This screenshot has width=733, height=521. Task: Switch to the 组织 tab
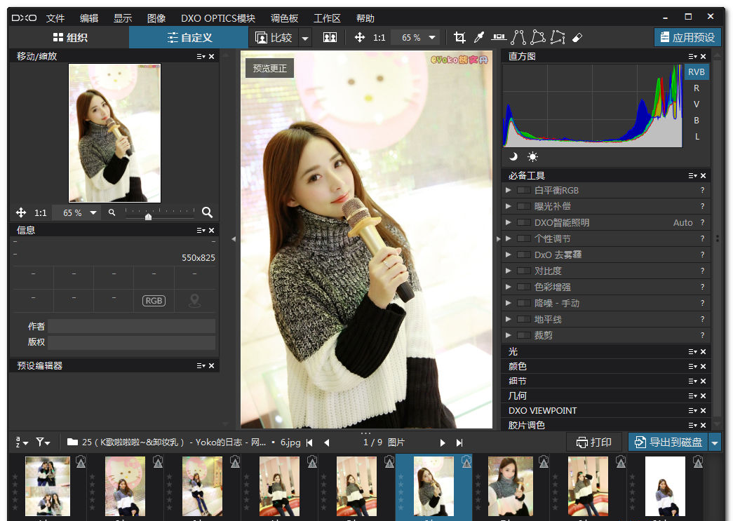pyautogui.click(x=70, y=37)
